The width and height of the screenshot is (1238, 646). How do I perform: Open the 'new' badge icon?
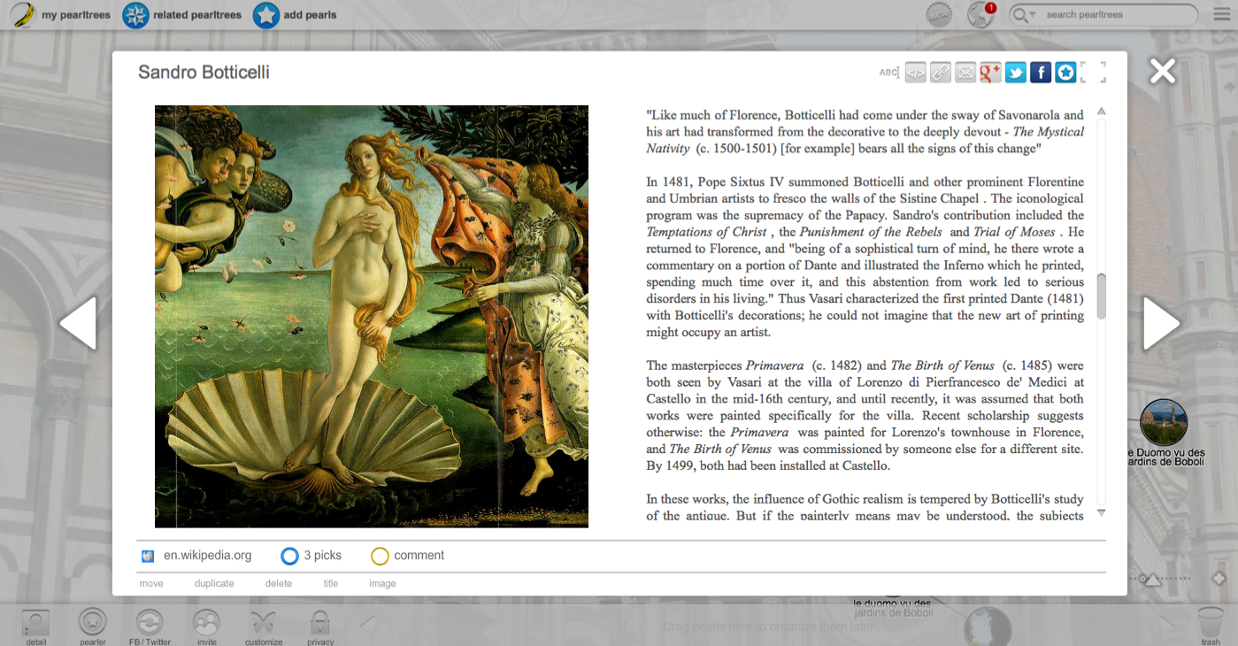(x=939, y=14)
